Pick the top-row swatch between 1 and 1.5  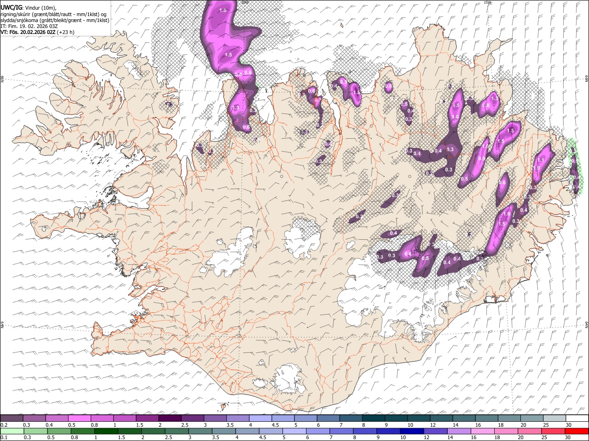coord(124,418)
